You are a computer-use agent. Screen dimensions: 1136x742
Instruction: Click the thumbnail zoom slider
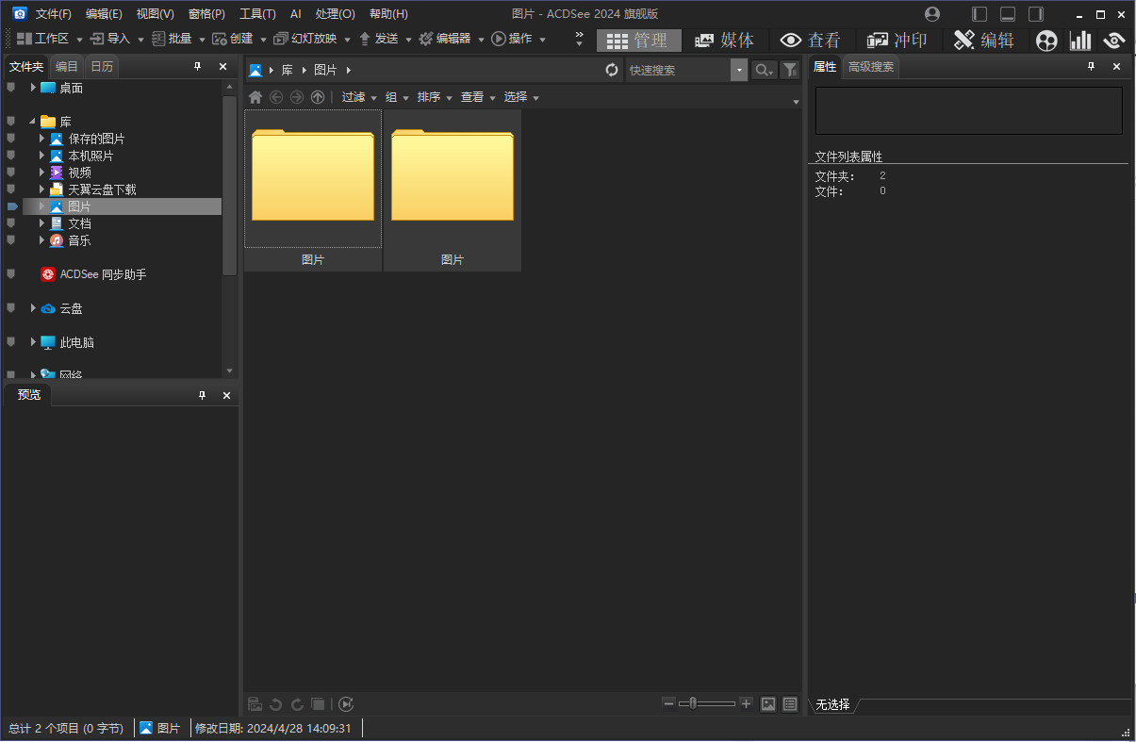[x=707, y=703]
